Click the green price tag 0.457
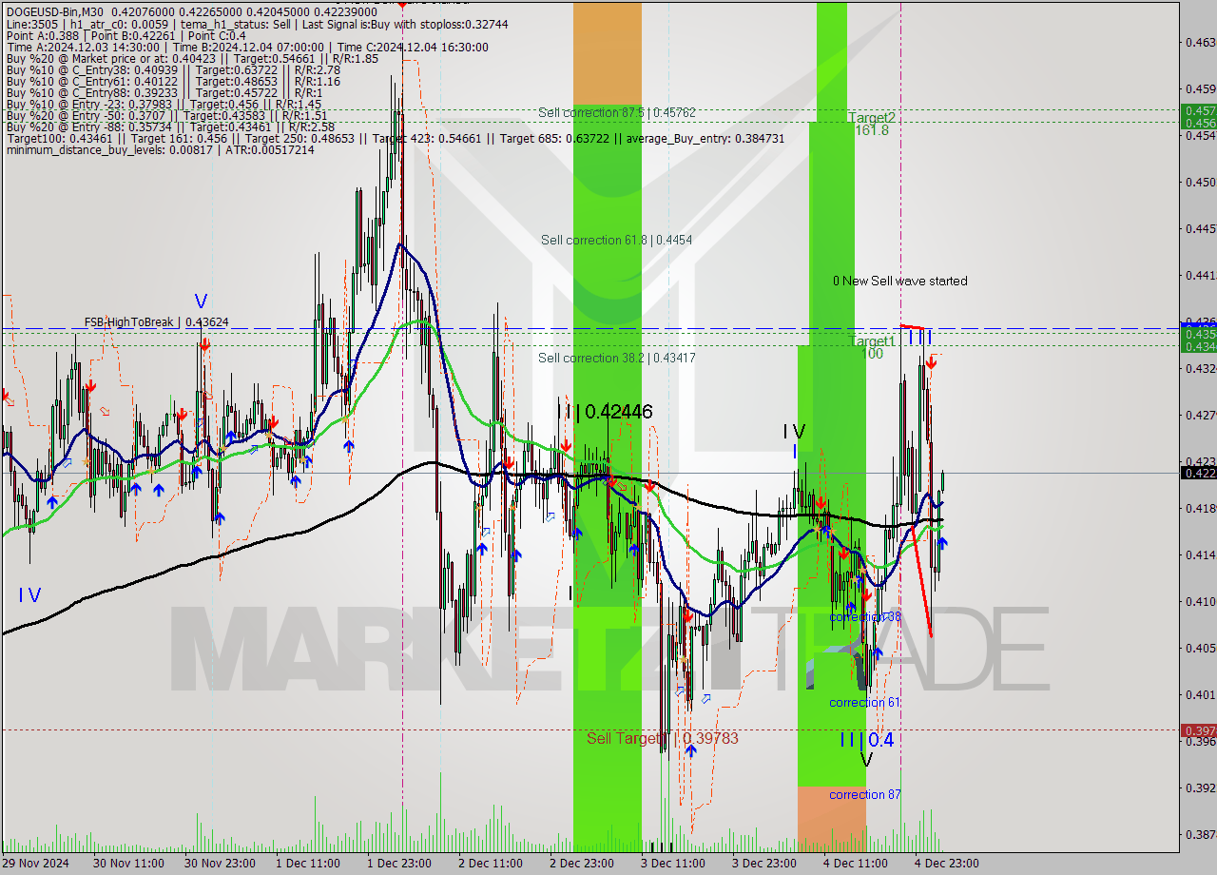1217x875 pixels. point(1198,110)
